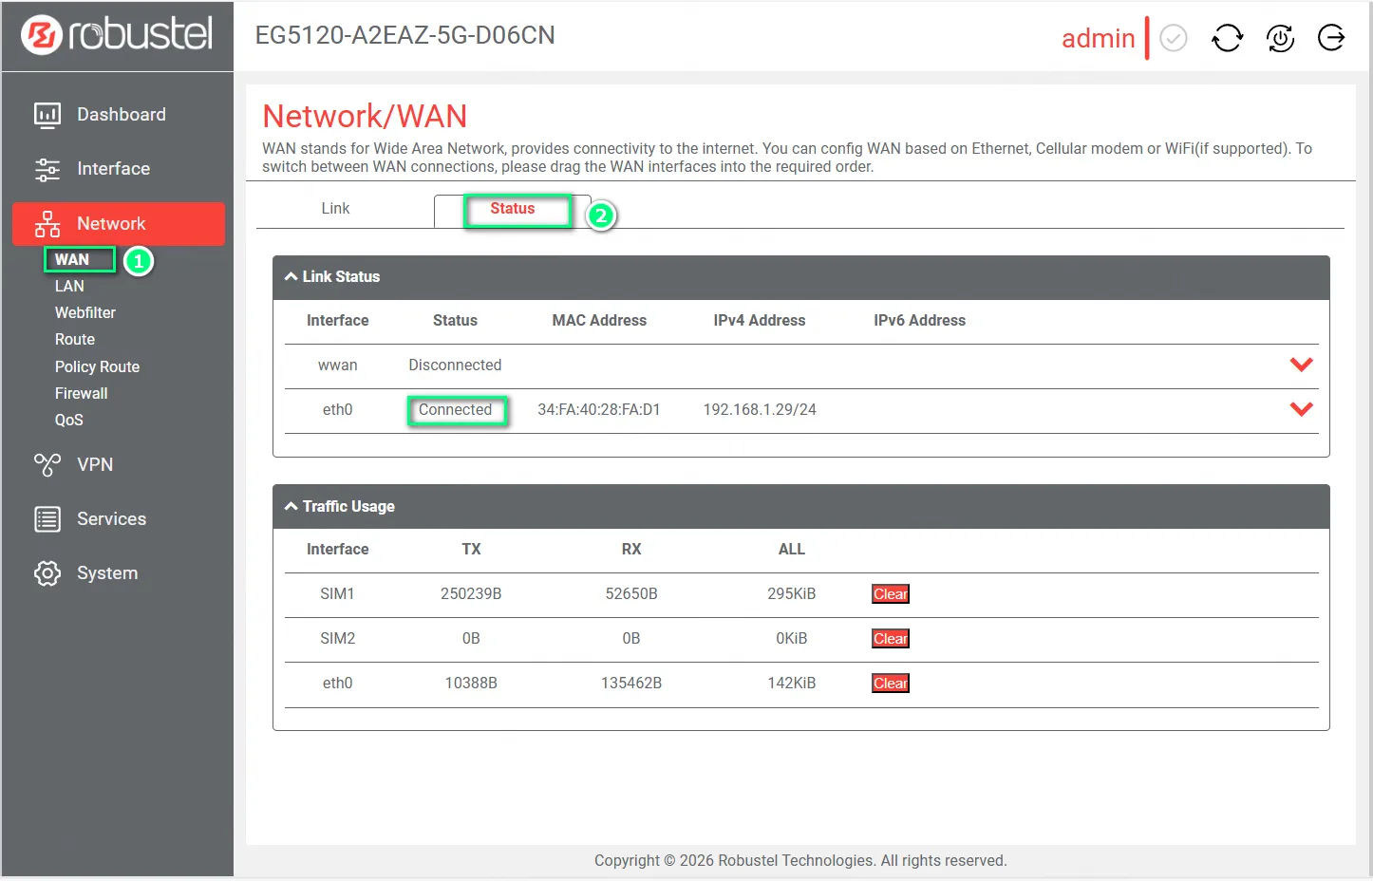Collapse the Traffic Usage panel

(x=292, y=507)
